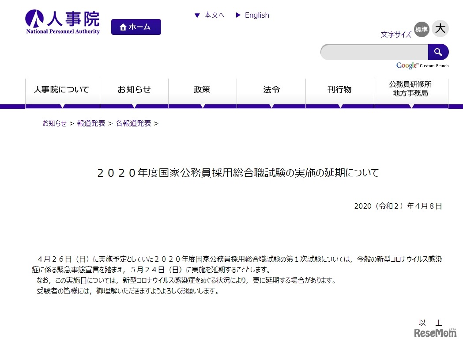
Task: Select the 法令 menu item
Action: (x=271, y=89)
